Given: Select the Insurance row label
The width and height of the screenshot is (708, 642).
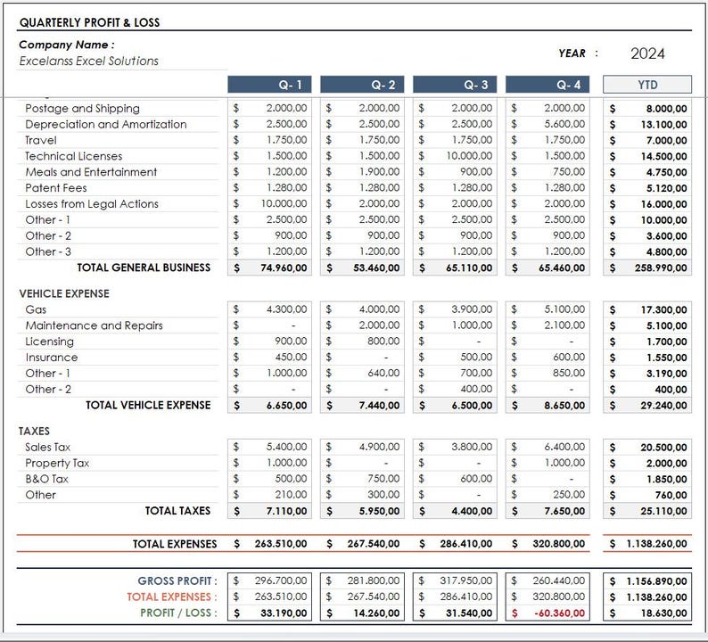Looking at the screenshot, I should [x=52, y=358].
